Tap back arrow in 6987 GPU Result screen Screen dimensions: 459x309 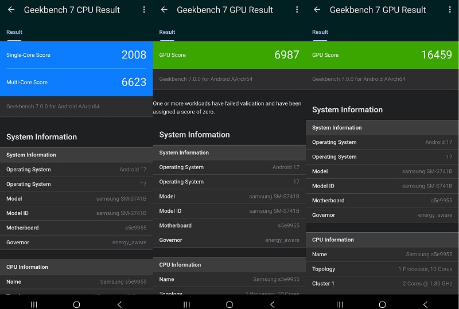[164, 10]
